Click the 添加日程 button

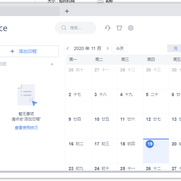point(28,51)
